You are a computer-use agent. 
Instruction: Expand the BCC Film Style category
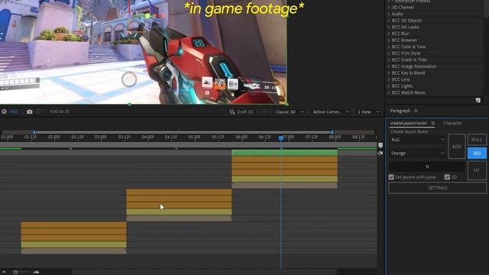tap(389, 53)
